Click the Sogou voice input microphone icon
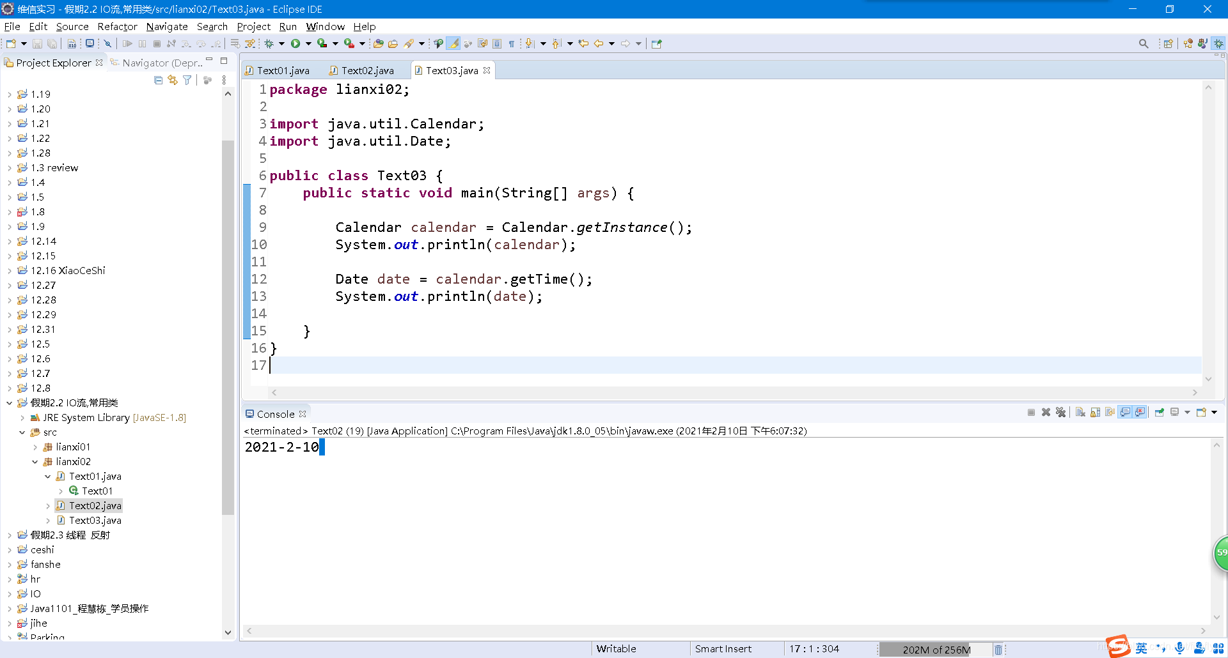 tap(1180, 648)
